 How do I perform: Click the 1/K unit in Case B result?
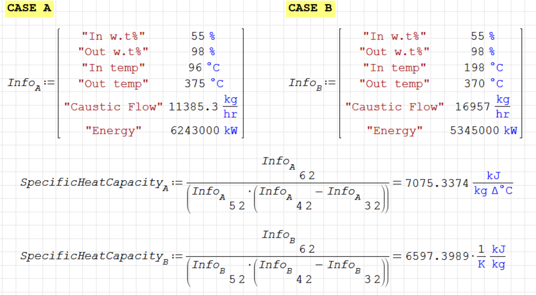[x=481, y=257]
